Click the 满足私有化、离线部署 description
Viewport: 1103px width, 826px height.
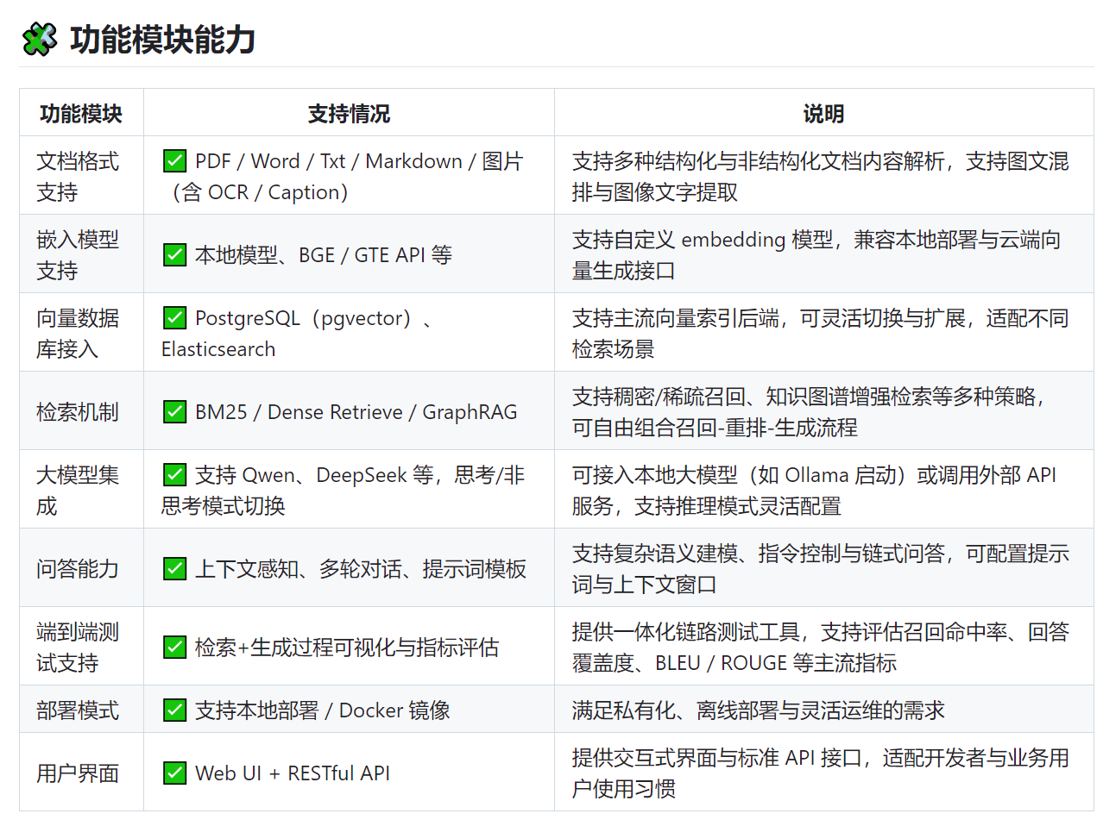758,710
